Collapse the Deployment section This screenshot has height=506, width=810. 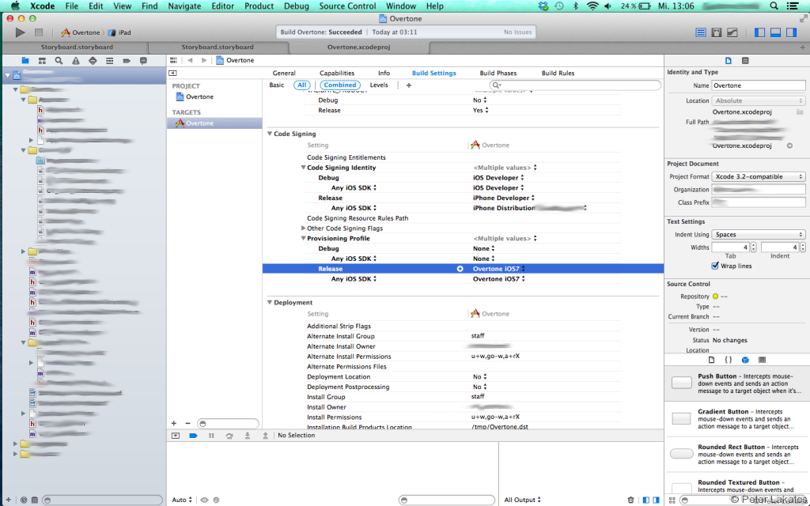270,303
